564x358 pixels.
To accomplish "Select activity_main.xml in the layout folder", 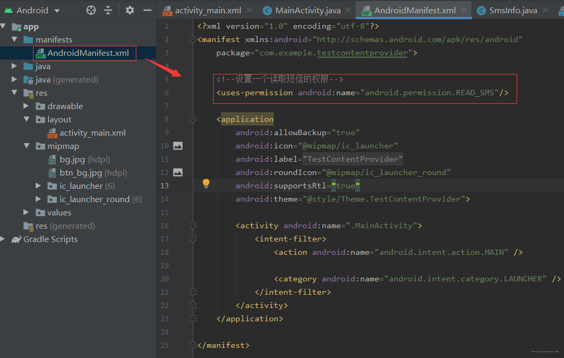I will pos(93,133).
